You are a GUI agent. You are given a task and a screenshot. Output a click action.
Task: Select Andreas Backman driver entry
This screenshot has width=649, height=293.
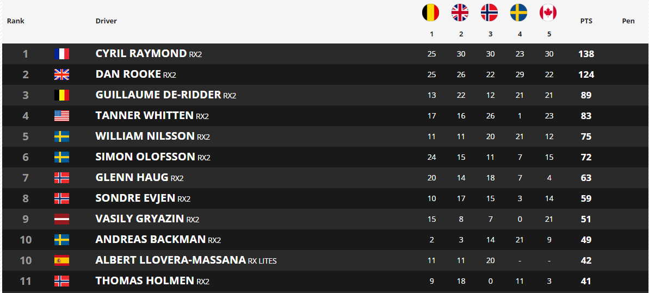click(151, 240)
